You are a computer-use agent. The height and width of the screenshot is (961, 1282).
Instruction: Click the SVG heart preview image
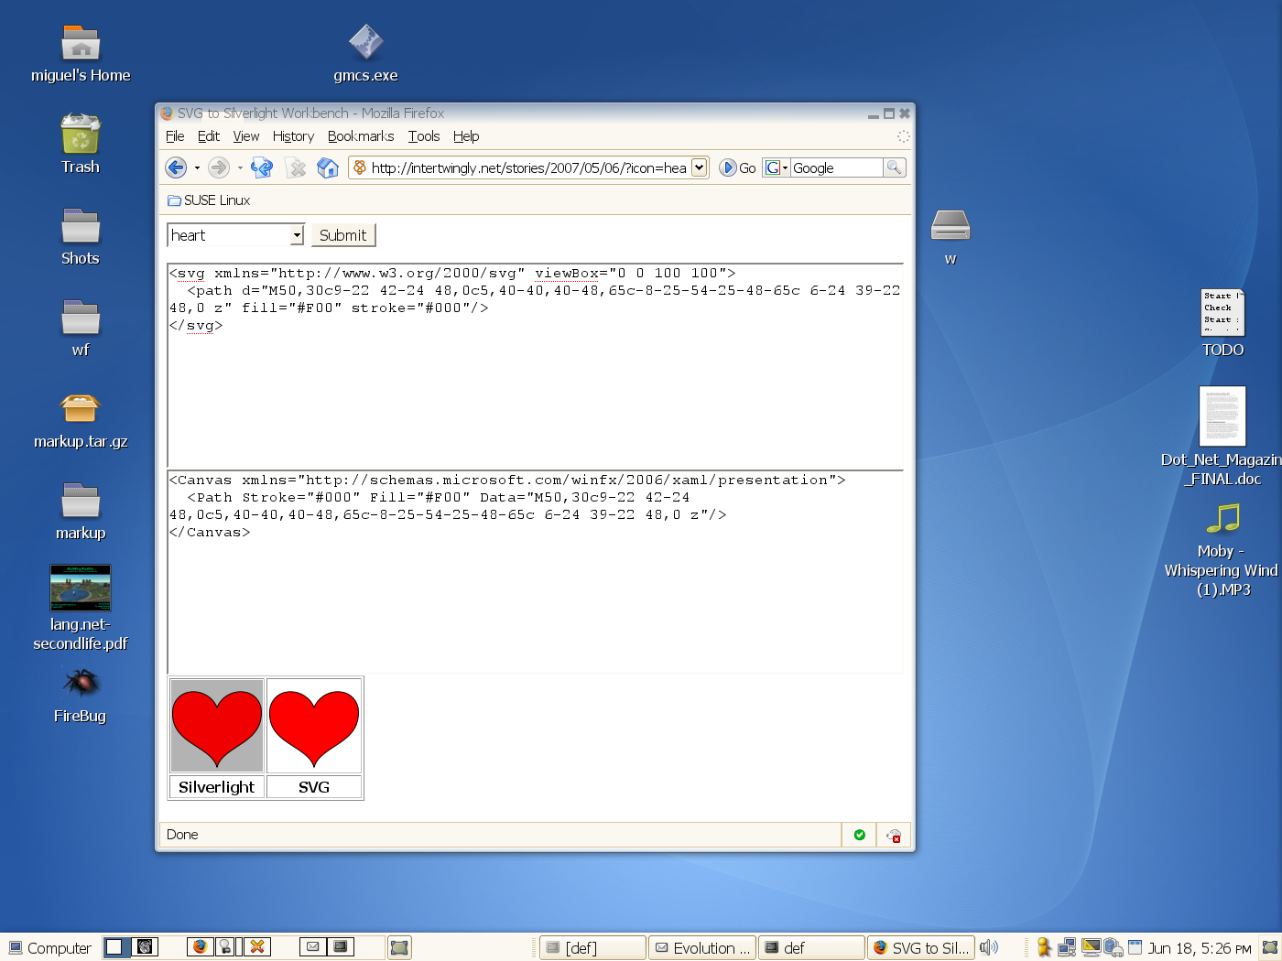click(x=314, y=725)
